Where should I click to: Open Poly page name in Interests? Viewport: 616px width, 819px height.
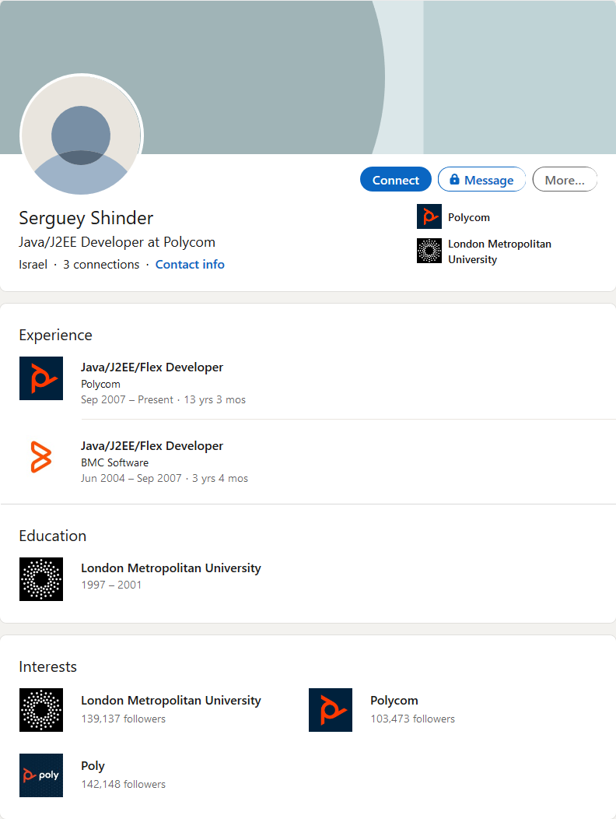point(93,766)
